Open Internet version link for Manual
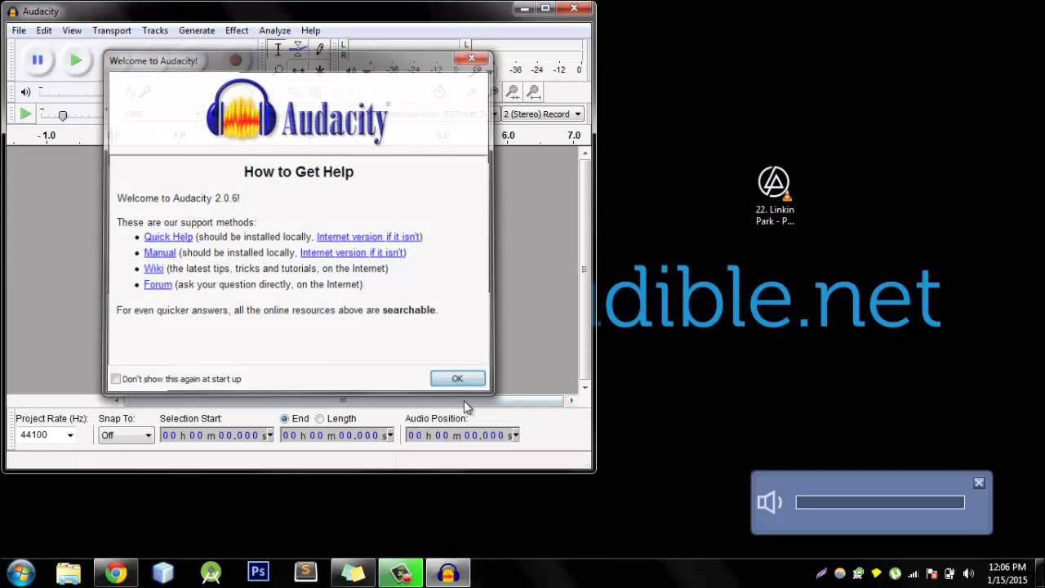1045x588 pixels. [x=352, y=252]
